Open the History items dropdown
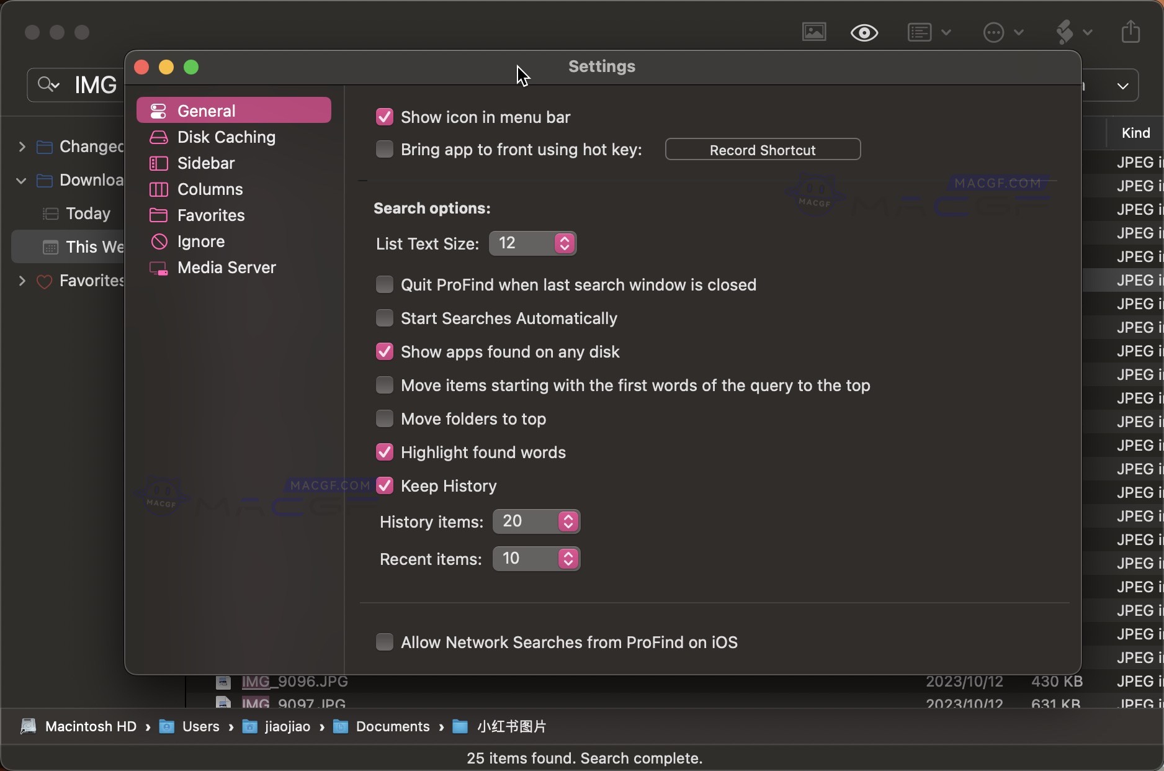 (536, 521)
